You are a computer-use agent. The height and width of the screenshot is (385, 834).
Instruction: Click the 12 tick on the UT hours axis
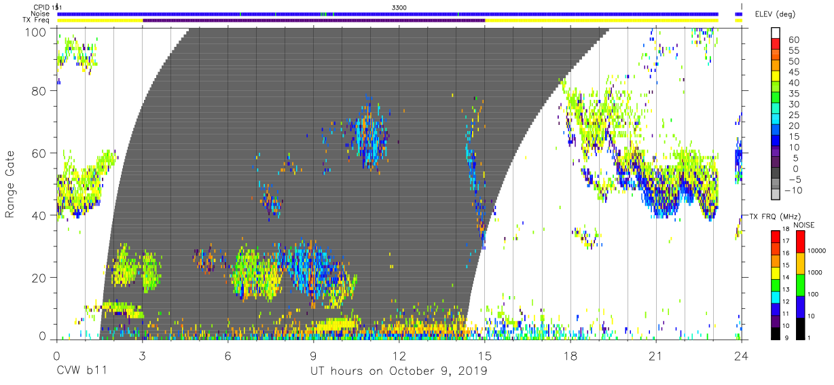coord(399,356)
